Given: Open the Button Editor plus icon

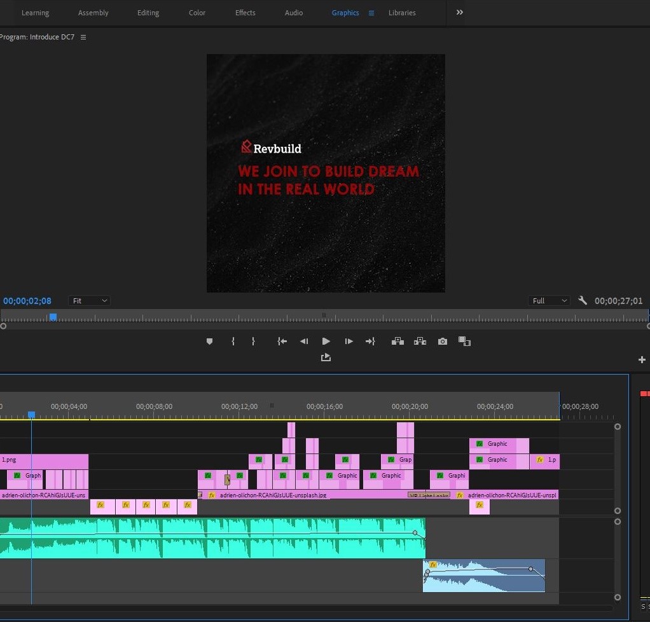Looking at the screenshot, I should (x=642, y=359).
